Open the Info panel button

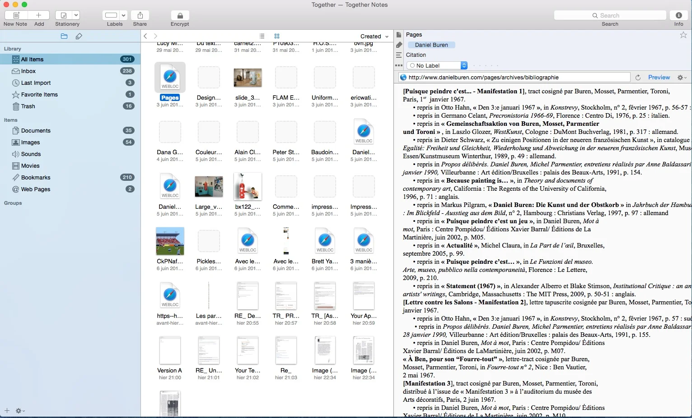[678, 15]
